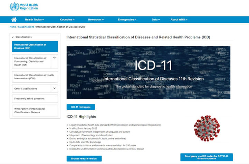Click the ICD-11 banner image
The image size is (249, 164).
click(x=148, y=72)
